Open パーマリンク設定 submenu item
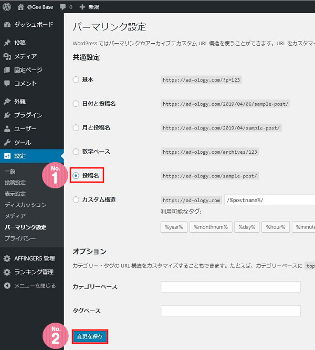Screen dimensions: 315x350 (x=25, y=227)
